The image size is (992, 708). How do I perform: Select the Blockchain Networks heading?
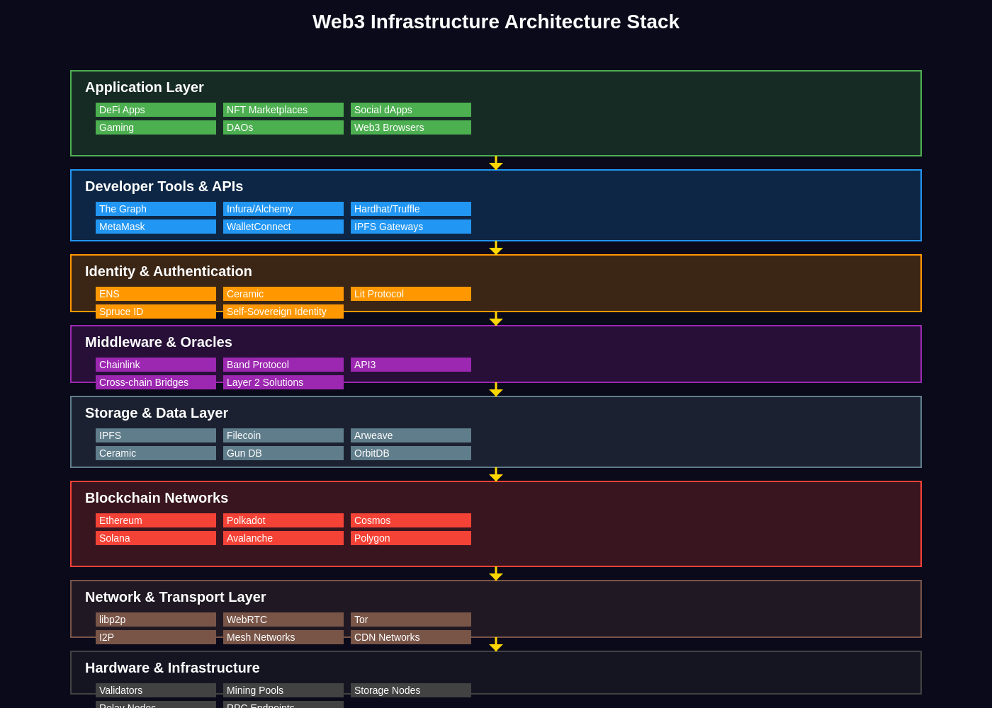pos(157,498)
